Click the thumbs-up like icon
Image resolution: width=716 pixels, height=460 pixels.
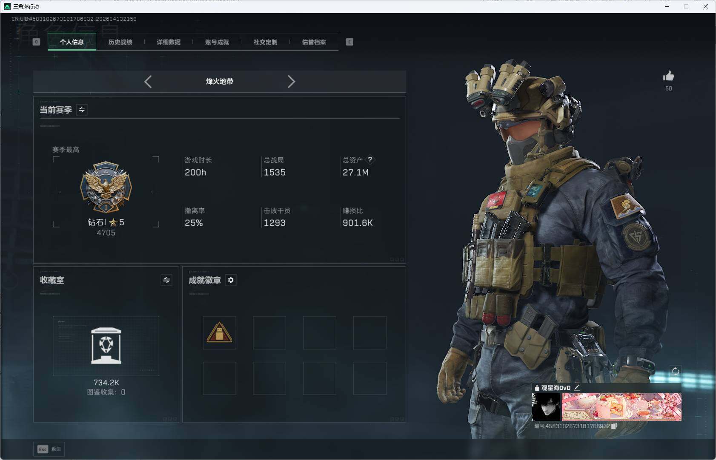(x=668, y=77)
